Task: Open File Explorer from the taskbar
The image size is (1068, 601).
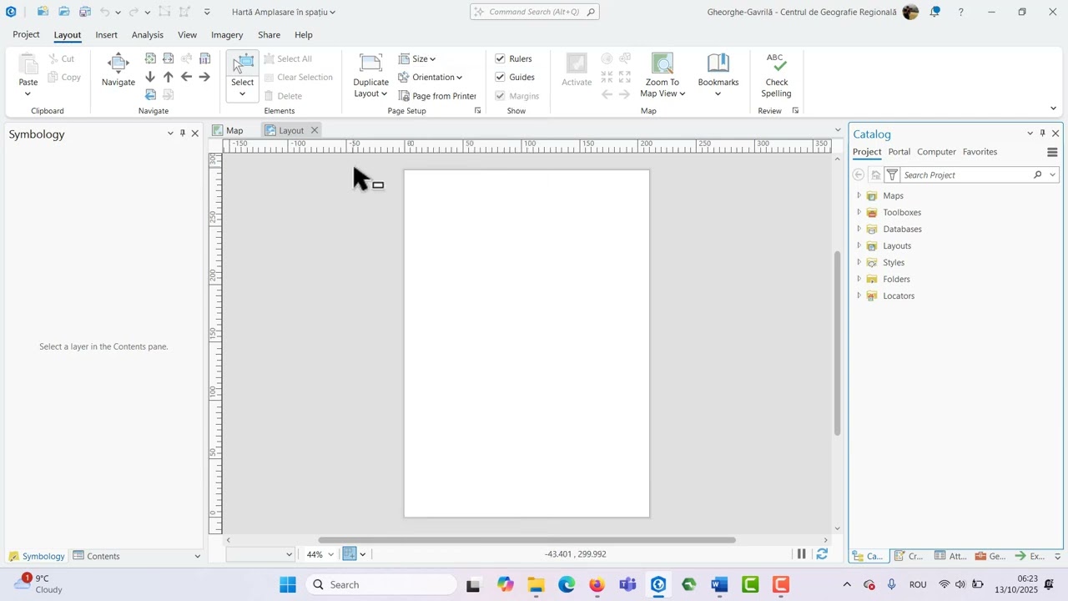Action: (x=536, y=585)
